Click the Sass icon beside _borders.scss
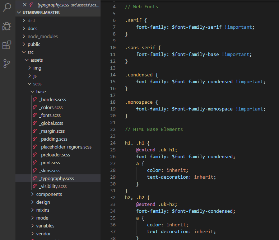 [35, 100]
